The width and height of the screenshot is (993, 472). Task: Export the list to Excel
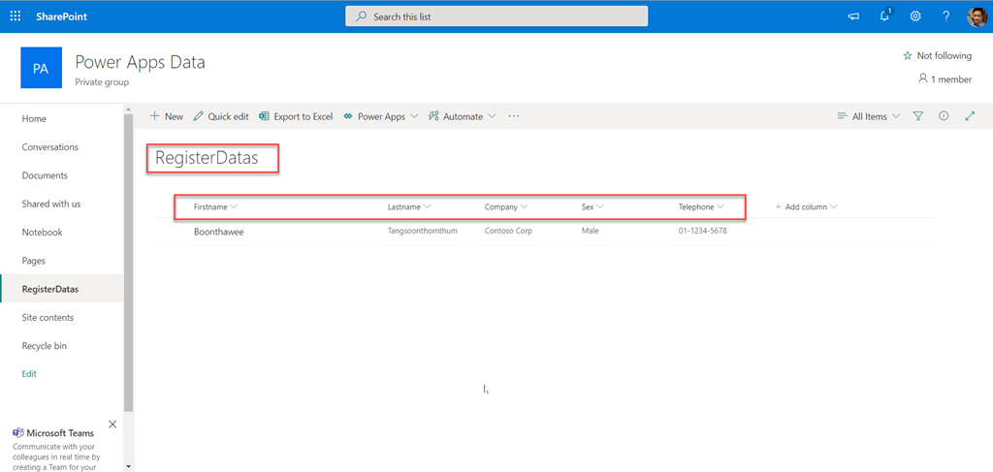tap(296, 116)
